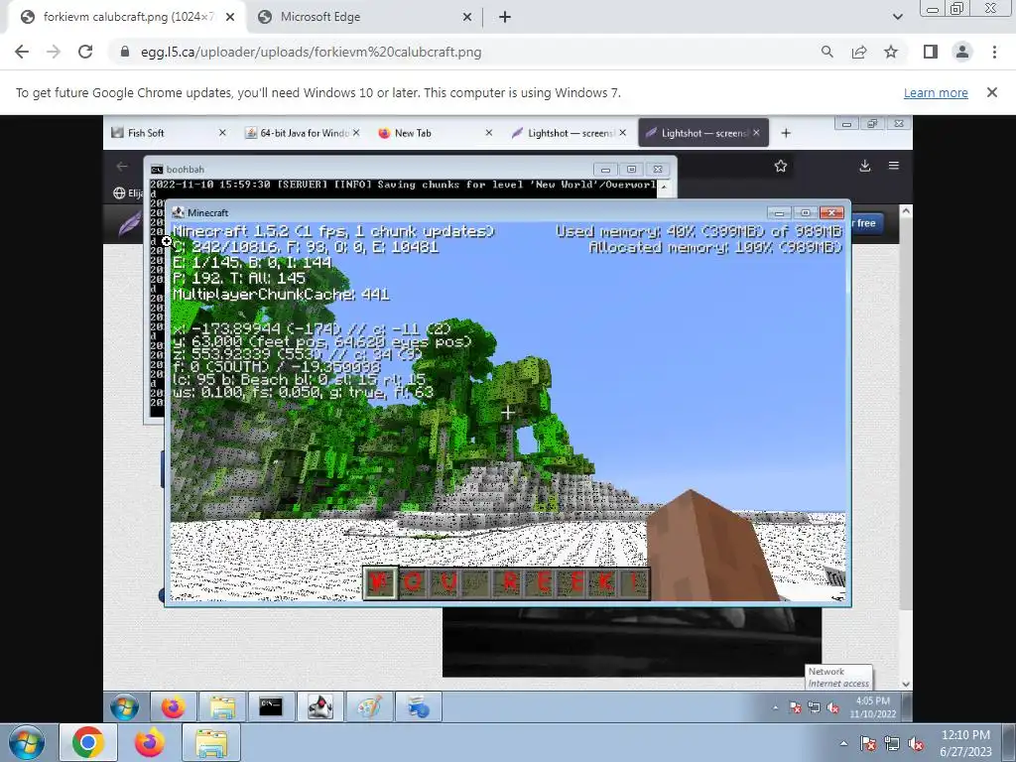Click the pictured page scrollbar up arrow
This screenshot has width=1016, height=762.
pyautogui.click(x=906, y=211)
